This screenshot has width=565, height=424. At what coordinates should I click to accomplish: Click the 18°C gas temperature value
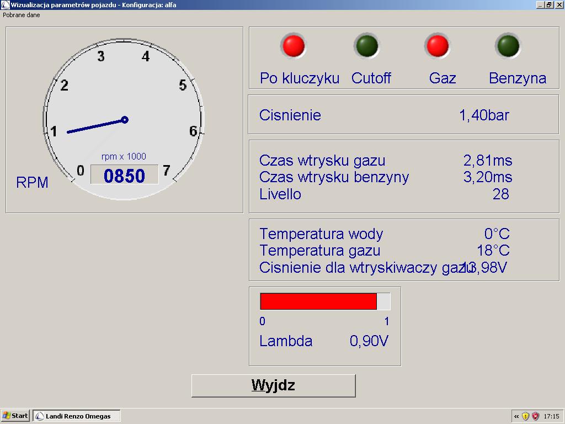click(493, 250)
